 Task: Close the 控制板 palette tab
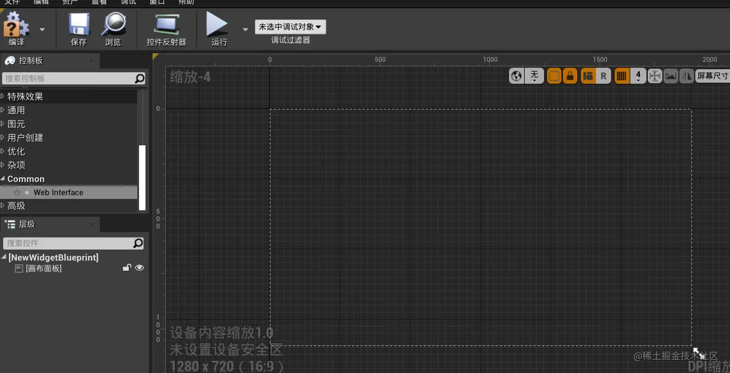point(91,61)
